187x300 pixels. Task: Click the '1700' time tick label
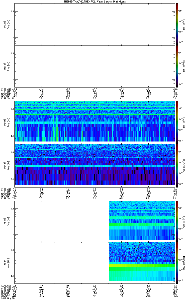95,296
